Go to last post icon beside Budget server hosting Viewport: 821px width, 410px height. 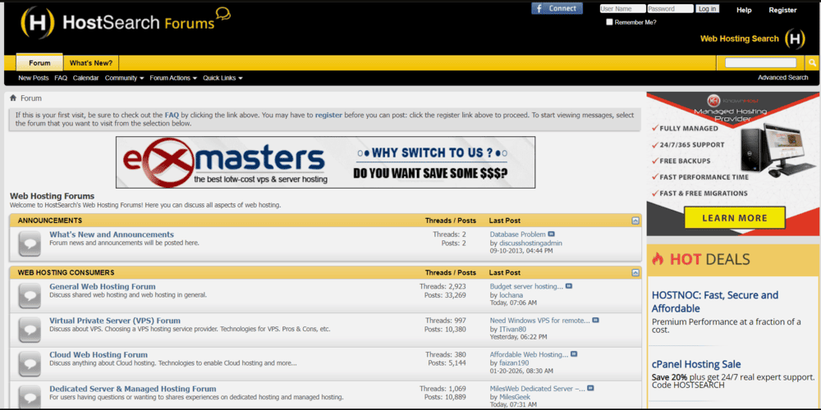[x=569, y=286]
